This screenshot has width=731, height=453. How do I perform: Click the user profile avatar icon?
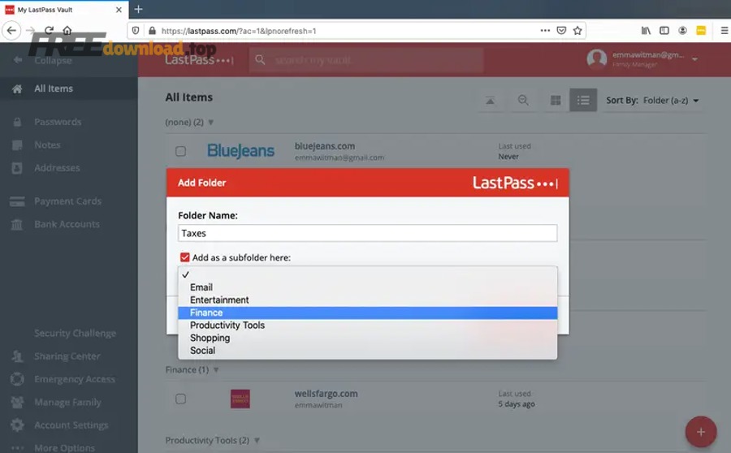[597, 59]
